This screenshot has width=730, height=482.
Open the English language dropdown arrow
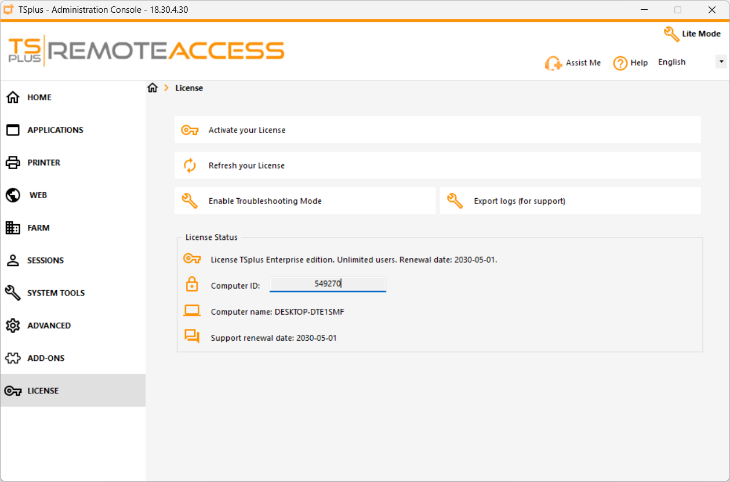[721, 61]
